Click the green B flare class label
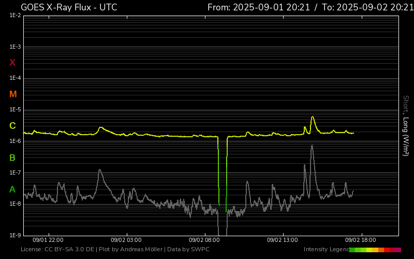 point(12,157)
